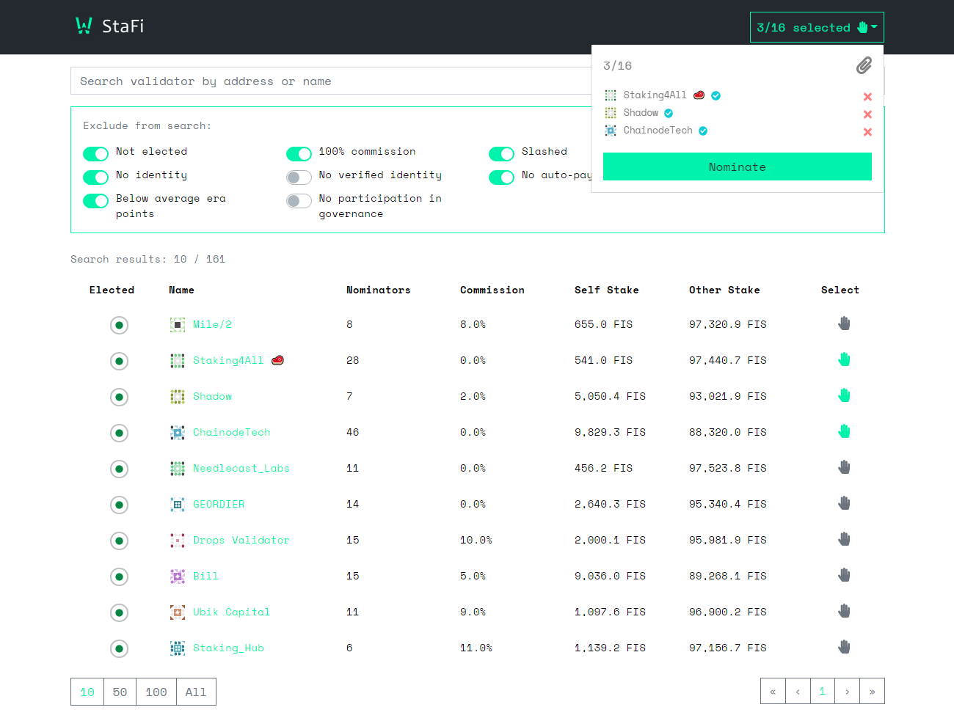Screen dimensions: 954x710
Task: Deselect ChainodeTech hand icon in table
Action: (x=844, y=431)
